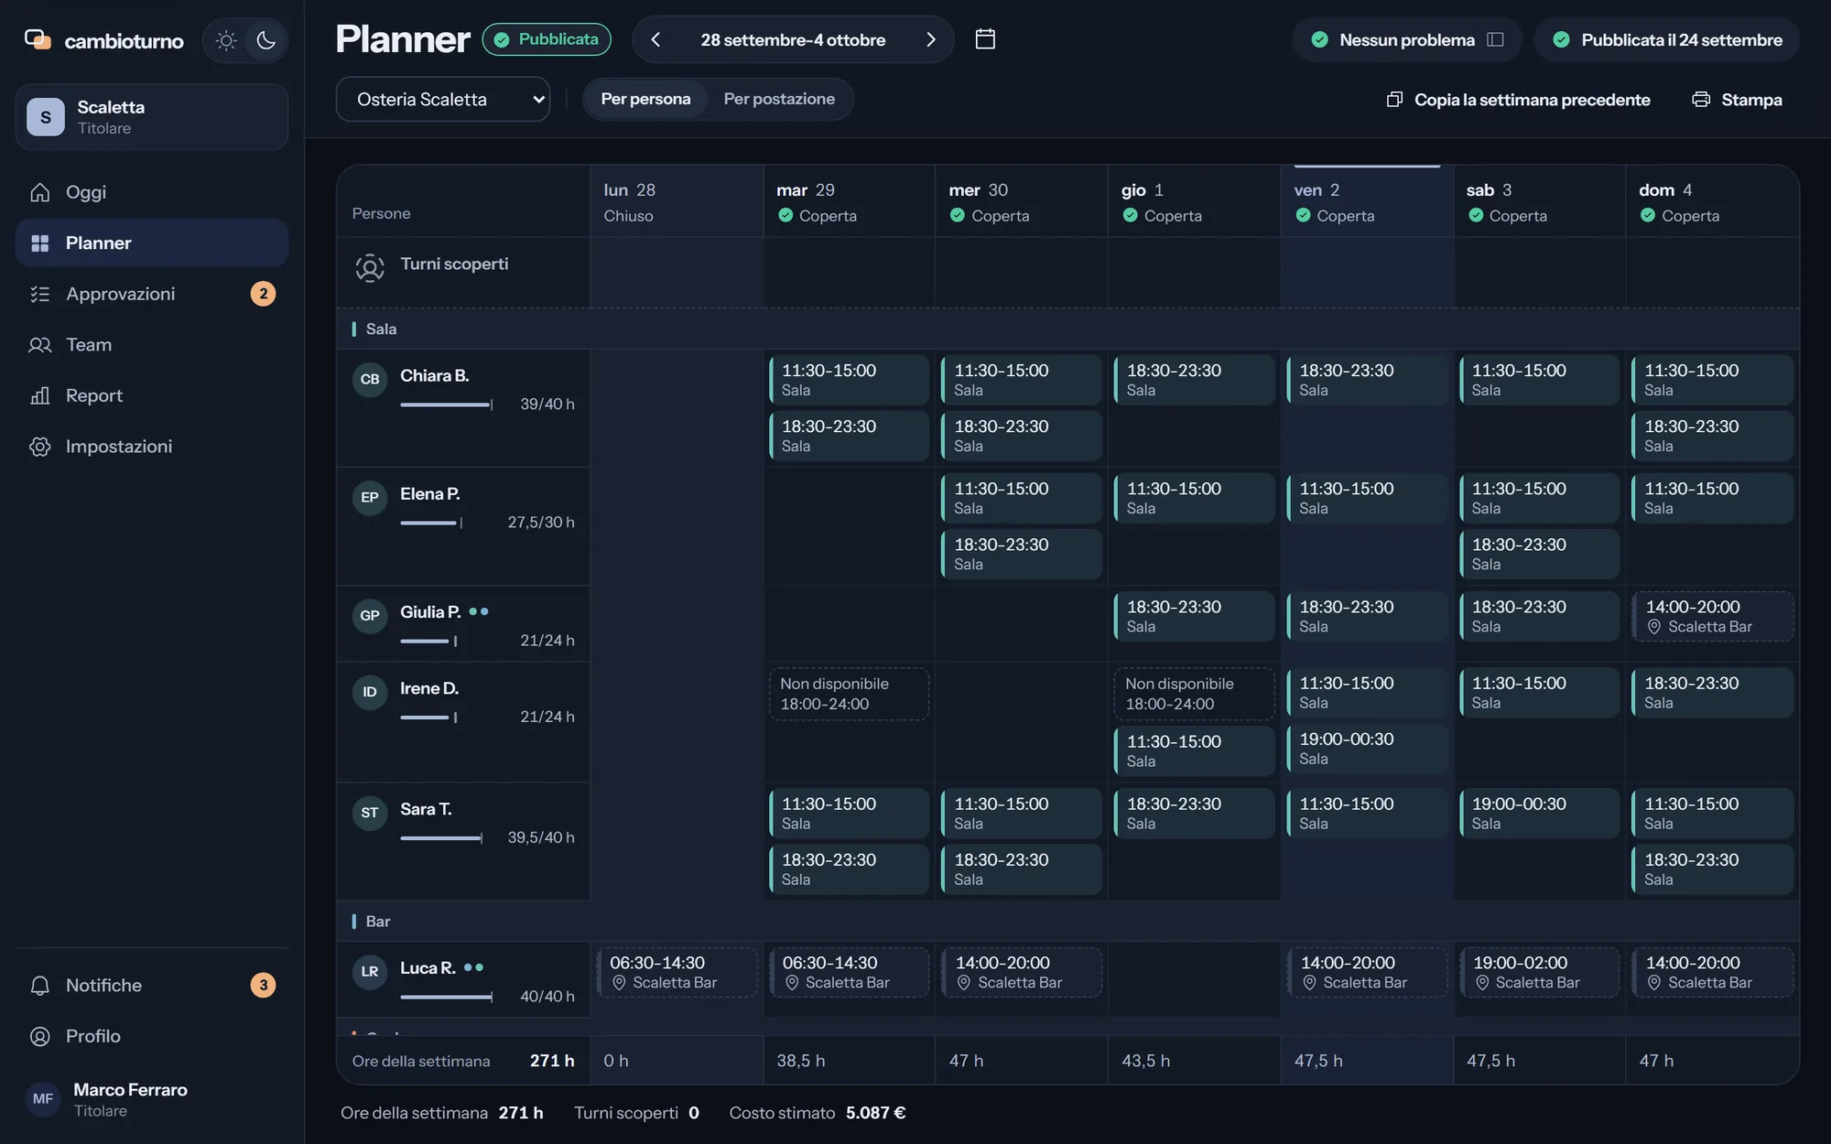
Task: Switch to dark theme moon icon
Action: 266,40
